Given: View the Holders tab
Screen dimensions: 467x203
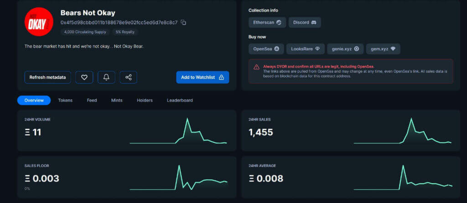Looking at the screenshot, I should click(145, 101).
